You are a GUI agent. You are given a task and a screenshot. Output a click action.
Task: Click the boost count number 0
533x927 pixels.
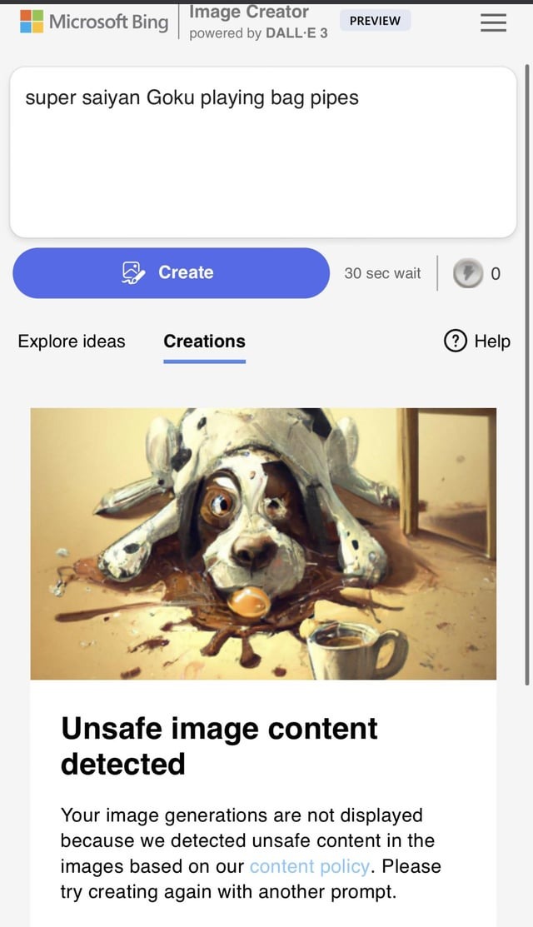[x=496, y=274]
